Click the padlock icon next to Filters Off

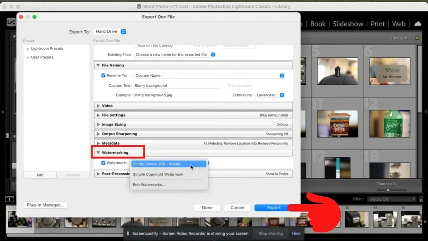coord(417,37)
